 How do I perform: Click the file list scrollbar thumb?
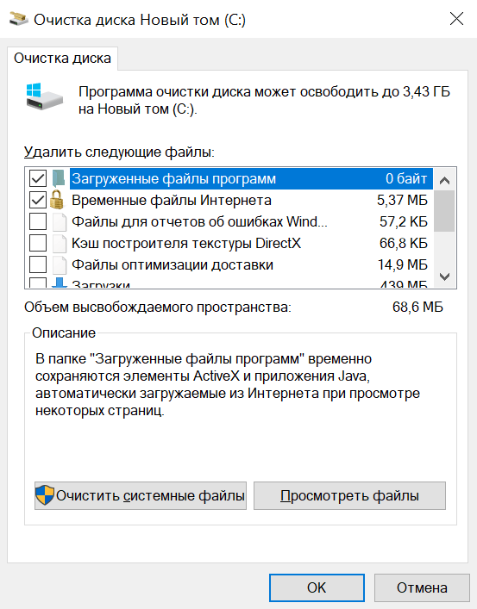pos(444,211)
